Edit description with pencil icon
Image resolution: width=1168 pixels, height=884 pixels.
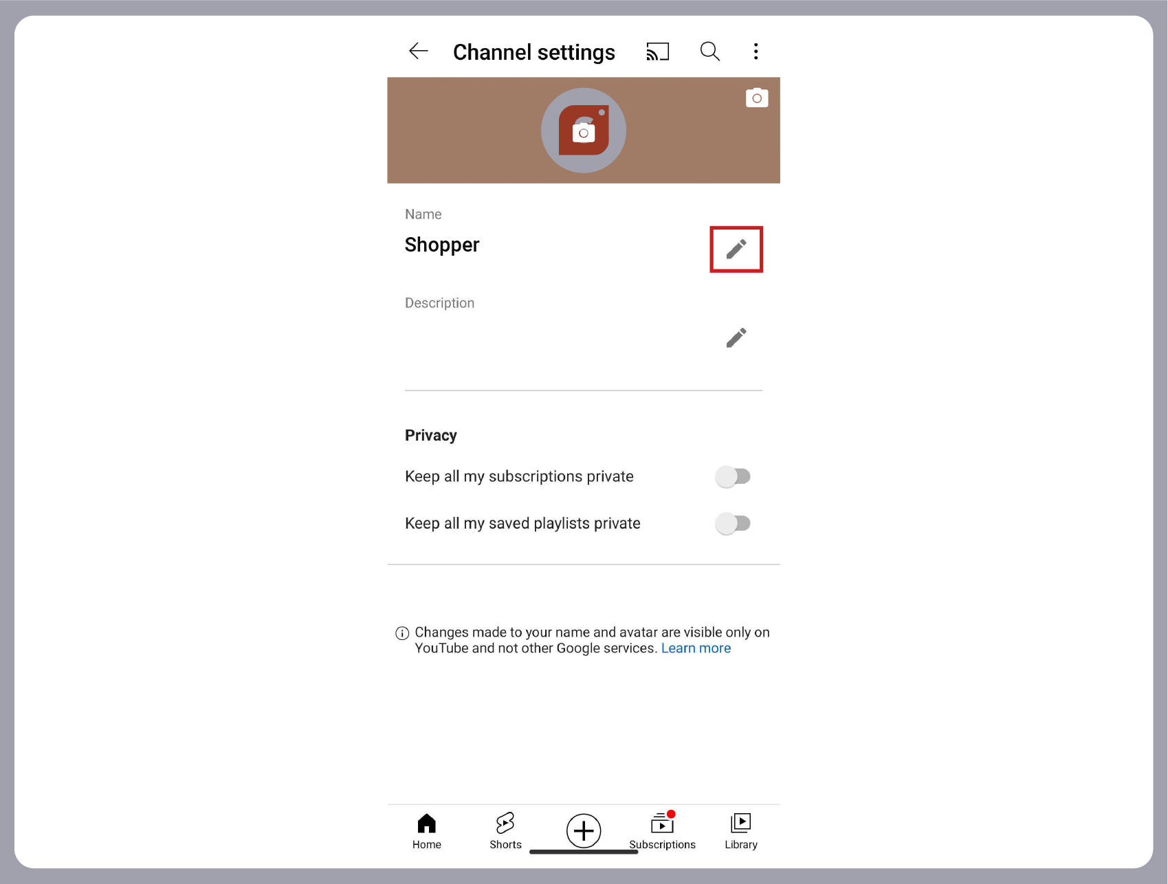point(736,338)
